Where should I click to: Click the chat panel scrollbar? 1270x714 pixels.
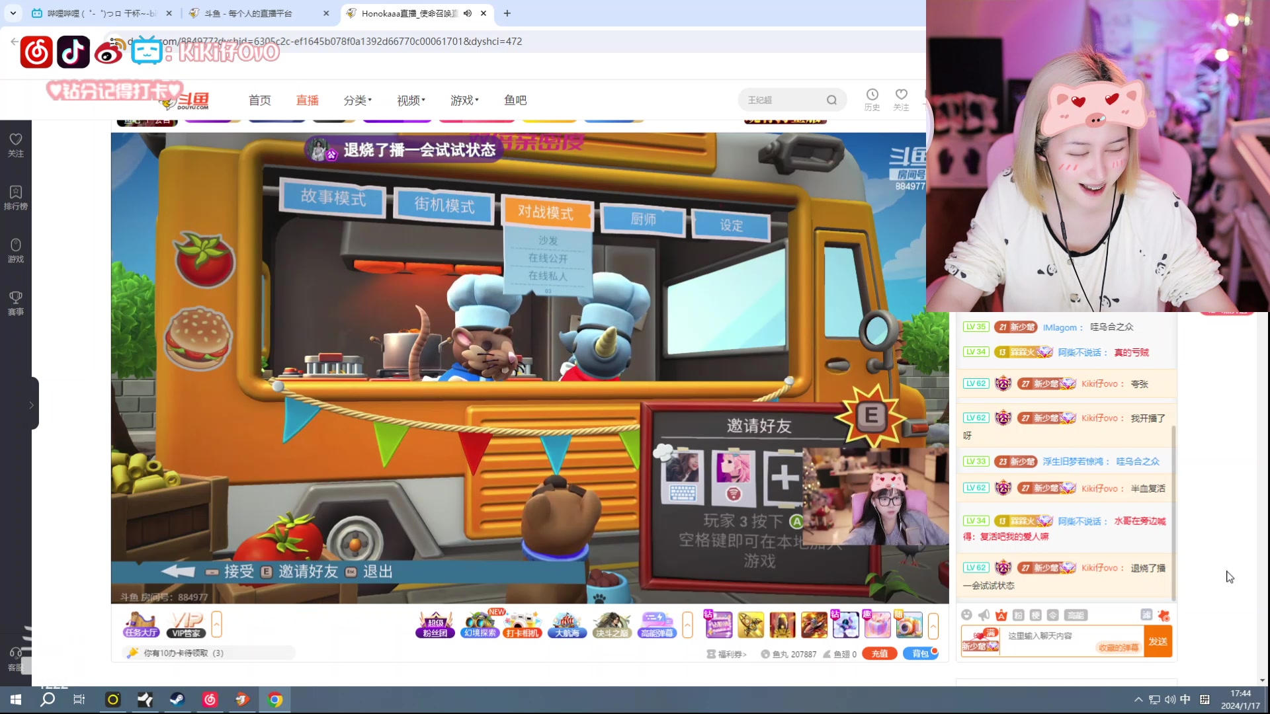[1173, 512]
